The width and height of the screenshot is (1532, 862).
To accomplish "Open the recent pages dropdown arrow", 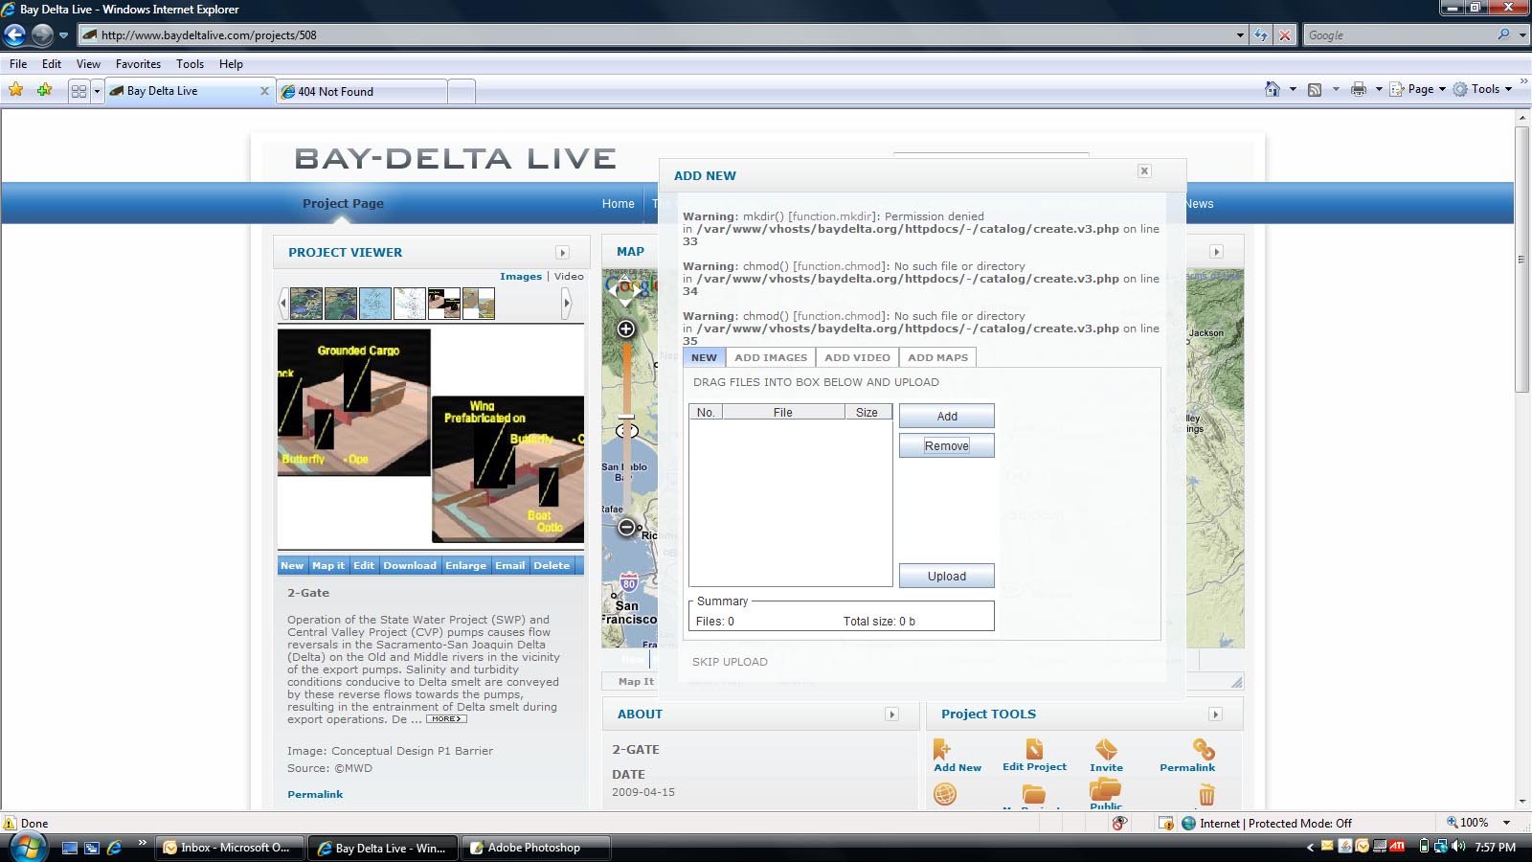I will pos(64,35).
